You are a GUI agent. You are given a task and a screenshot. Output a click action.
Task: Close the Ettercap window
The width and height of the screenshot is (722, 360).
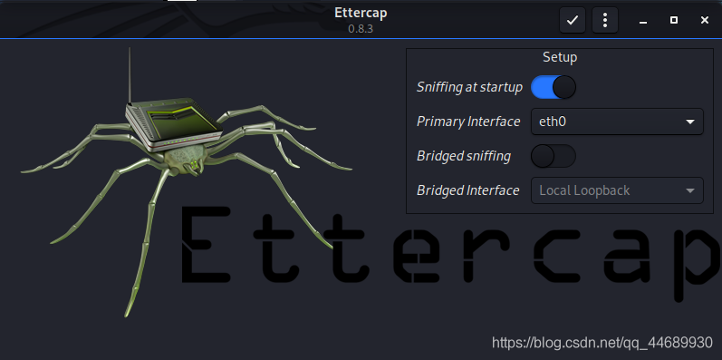pos(705,20)
